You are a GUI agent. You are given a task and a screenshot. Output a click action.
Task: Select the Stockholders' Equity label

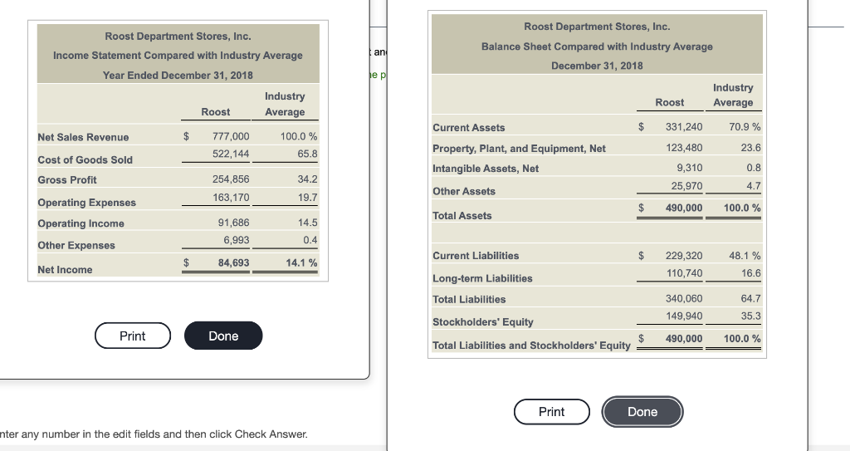483,321
